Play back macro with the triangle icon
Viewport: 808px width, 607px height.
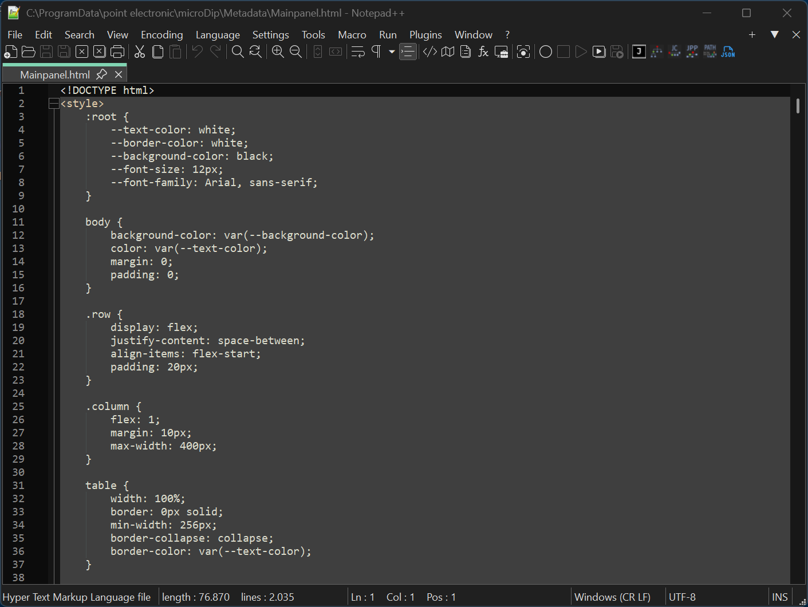(581, 52)
